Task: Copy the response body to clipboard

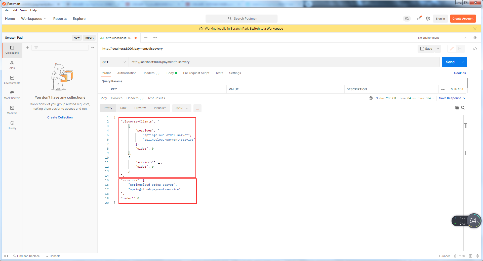Action: (457, 108)
